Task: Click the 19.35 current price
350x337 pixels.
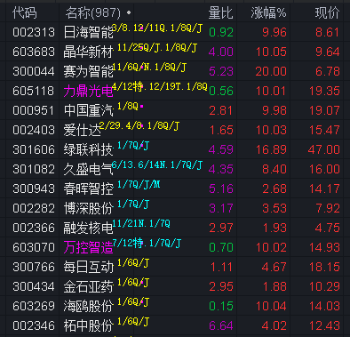Action: coord(324,91)
